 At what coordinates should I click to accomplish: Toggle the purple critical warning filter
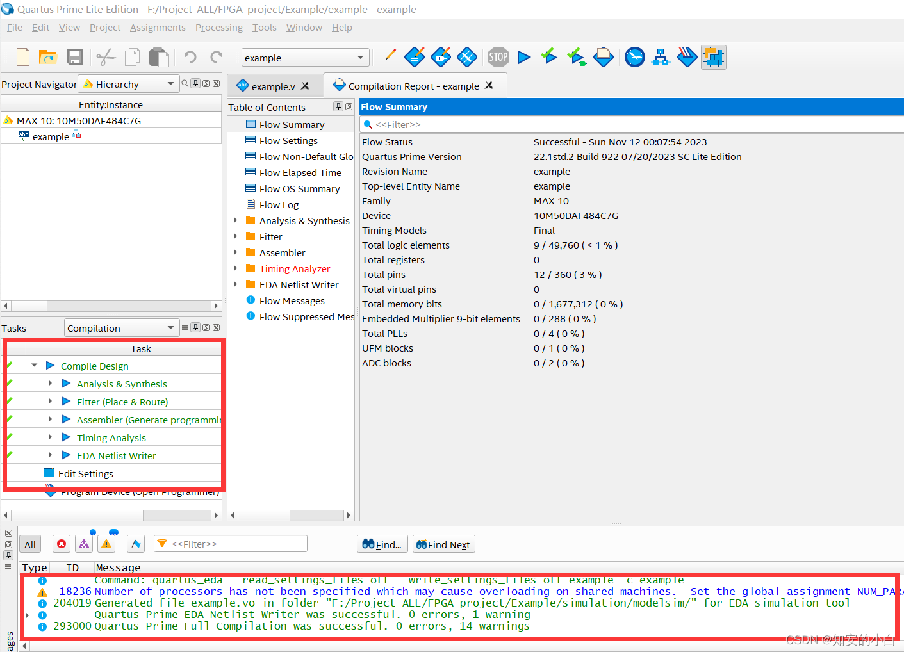(84, 544)
